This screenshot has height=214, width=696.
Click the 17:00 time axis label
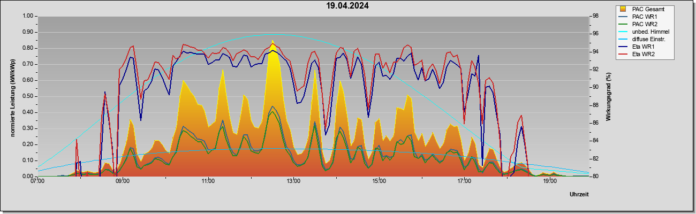pyautogui.click(x=464, y=181)
